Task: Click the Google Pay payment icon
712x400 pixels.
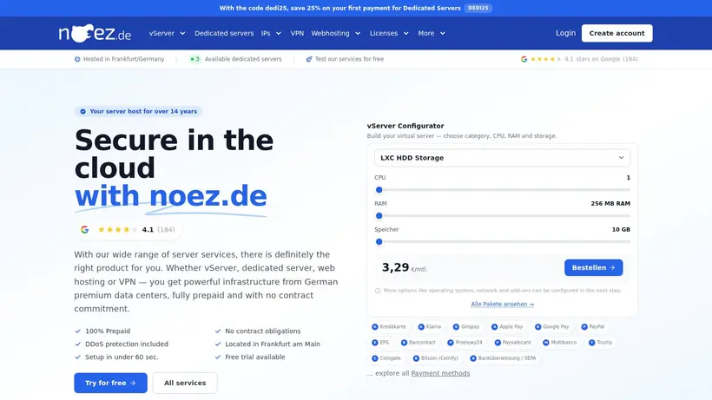Action: pyautogui.click(x=537, y=326)
